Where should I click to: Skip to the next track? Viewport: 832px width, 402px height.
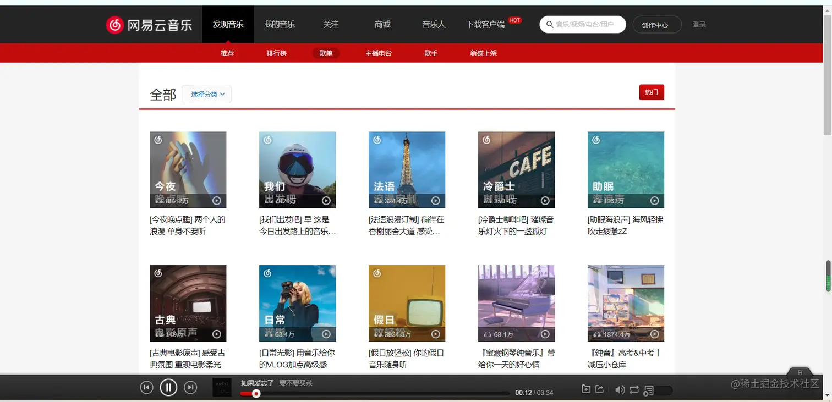click(190, 388)
